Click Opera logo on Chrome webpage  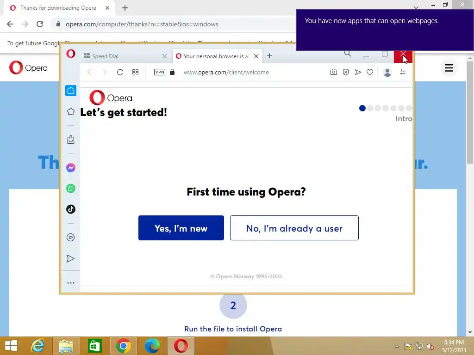click(28, 67)
